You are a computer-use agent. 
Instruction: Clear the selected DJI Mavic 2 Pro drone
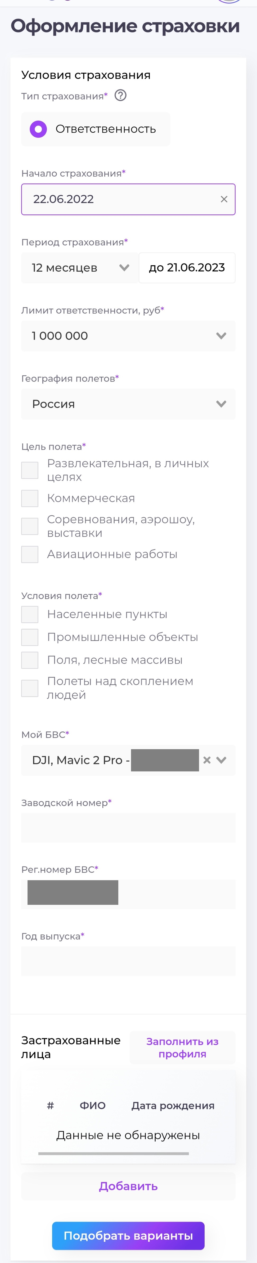click(x=207, y=760)
